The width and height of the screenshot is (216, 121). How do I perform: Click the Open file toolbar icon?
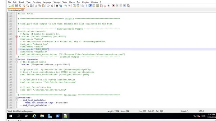13,6
